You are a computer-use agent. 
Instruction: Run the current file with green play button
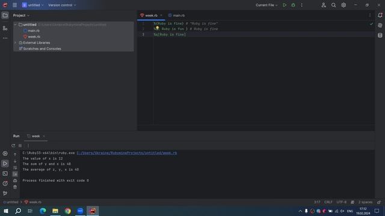click(x=285, y=5)
